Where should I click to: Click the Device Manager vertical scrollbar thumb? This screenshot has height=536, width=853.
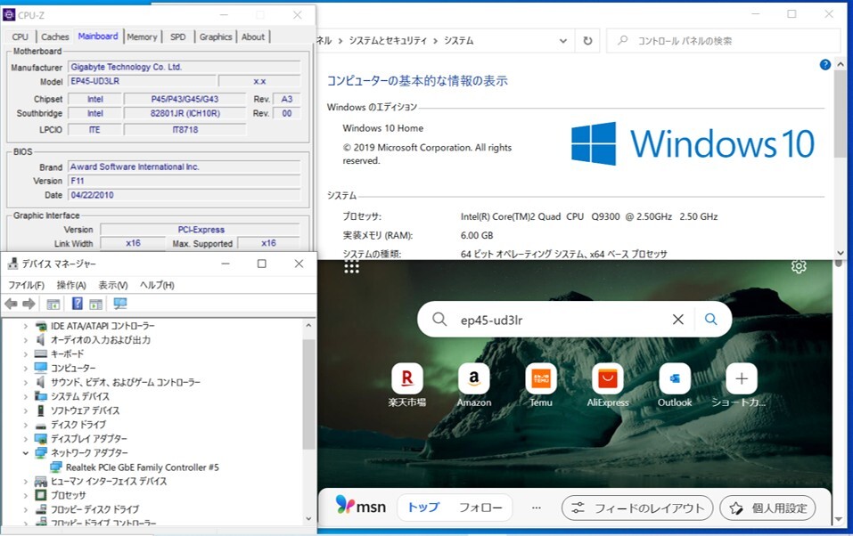tap(308, 394)
